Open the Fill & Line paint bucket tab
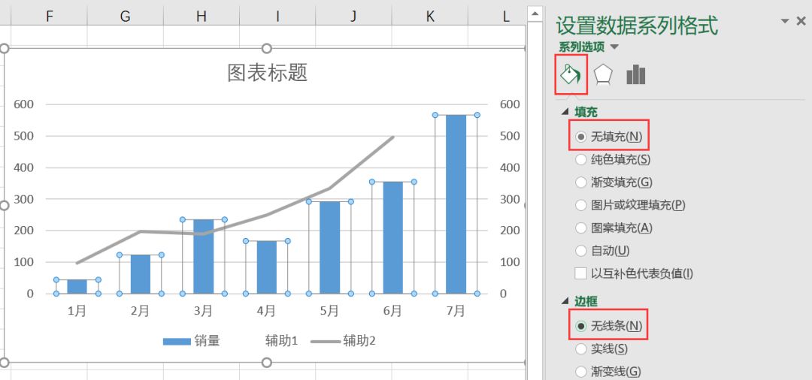The width and height of the screenshot is (812, 380). 571,74
